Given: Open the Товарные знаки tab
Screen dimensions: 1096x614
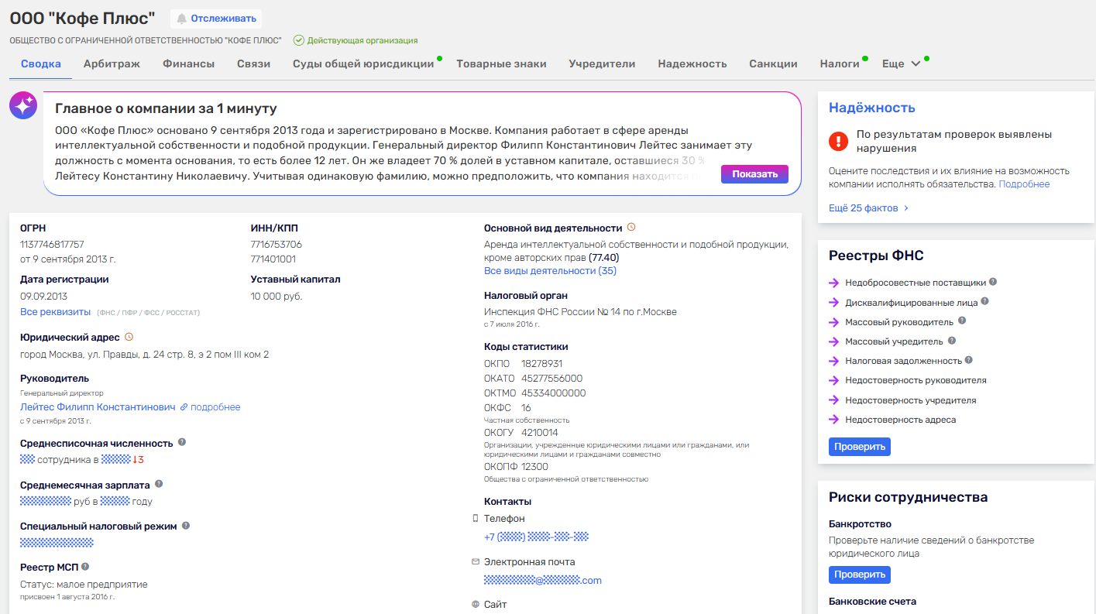Looking at the screenshot, I should [501, 63].
